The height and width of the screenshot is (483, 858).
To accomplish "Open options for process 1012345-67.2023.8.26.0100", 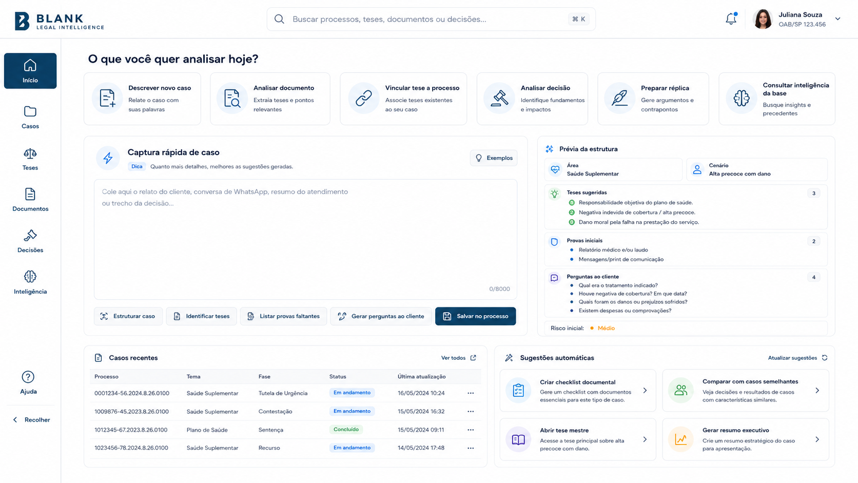I will click(x=471, y=430).
